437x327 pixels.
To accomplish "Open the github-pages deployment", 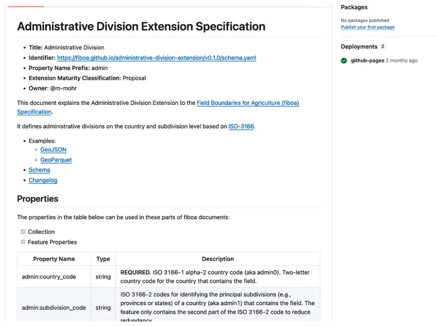I will (367, 61).
